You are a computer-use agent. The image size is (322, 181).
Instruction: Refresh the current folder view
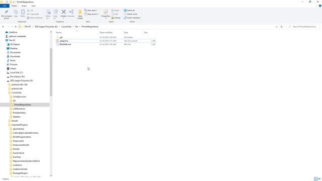282,27
